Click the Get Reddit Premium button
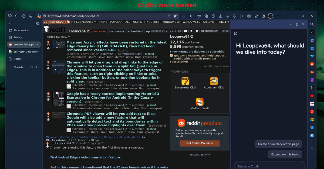Screen dimensions: 324x169 tap(200, 143)
